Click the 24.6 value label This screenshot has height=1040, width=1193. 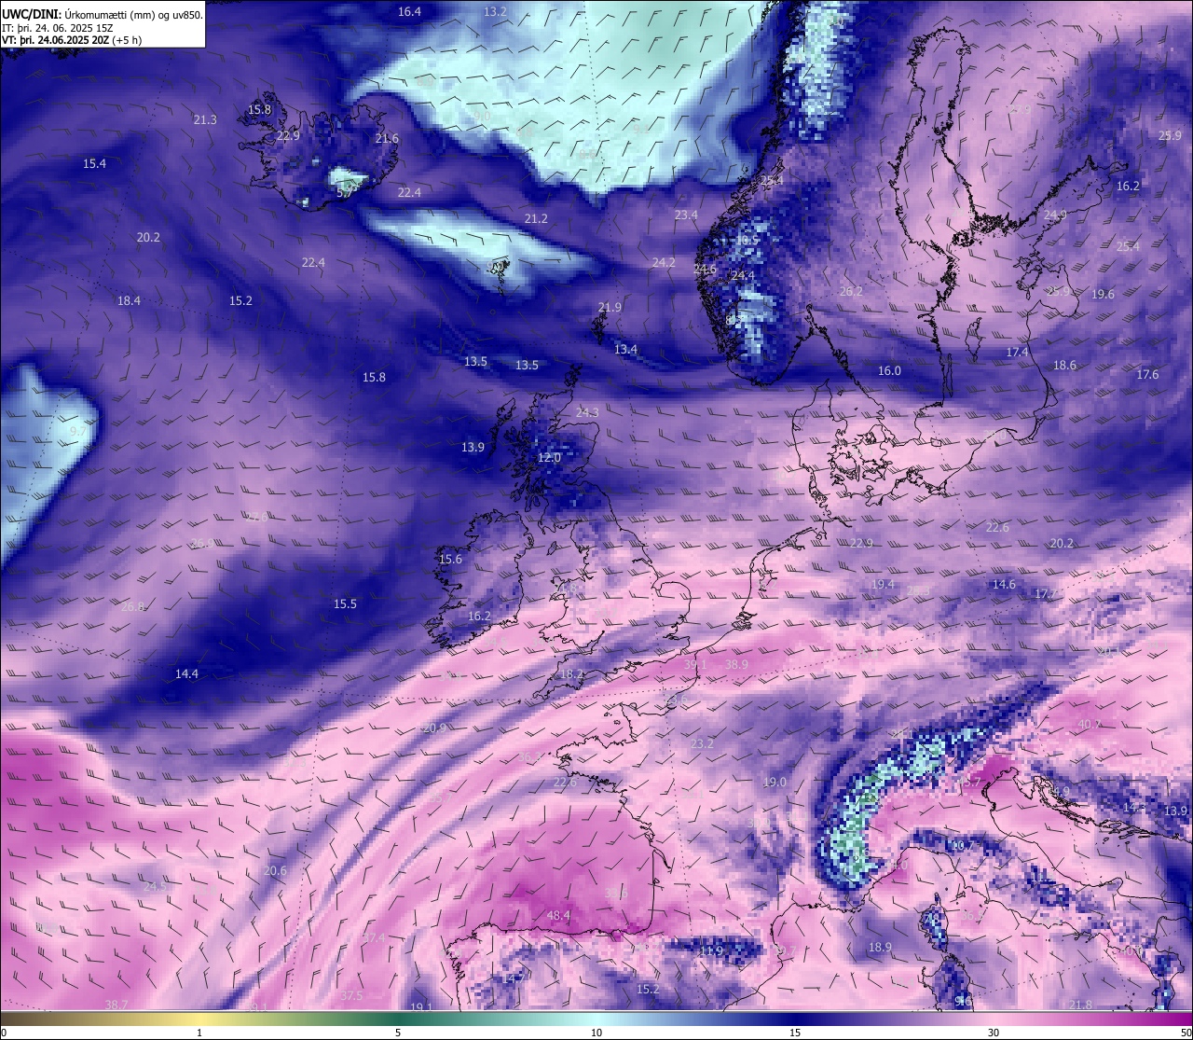point(705,269)
